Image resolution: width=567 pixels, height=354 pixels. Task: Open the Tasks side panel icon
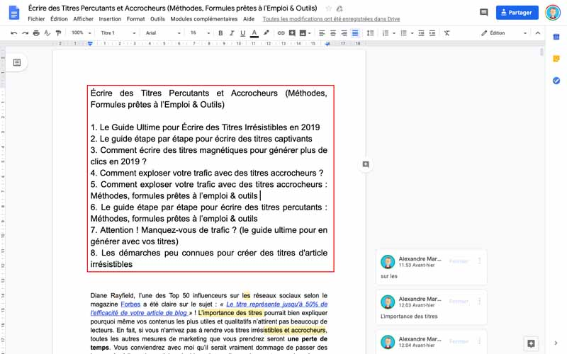coord(556,81)
